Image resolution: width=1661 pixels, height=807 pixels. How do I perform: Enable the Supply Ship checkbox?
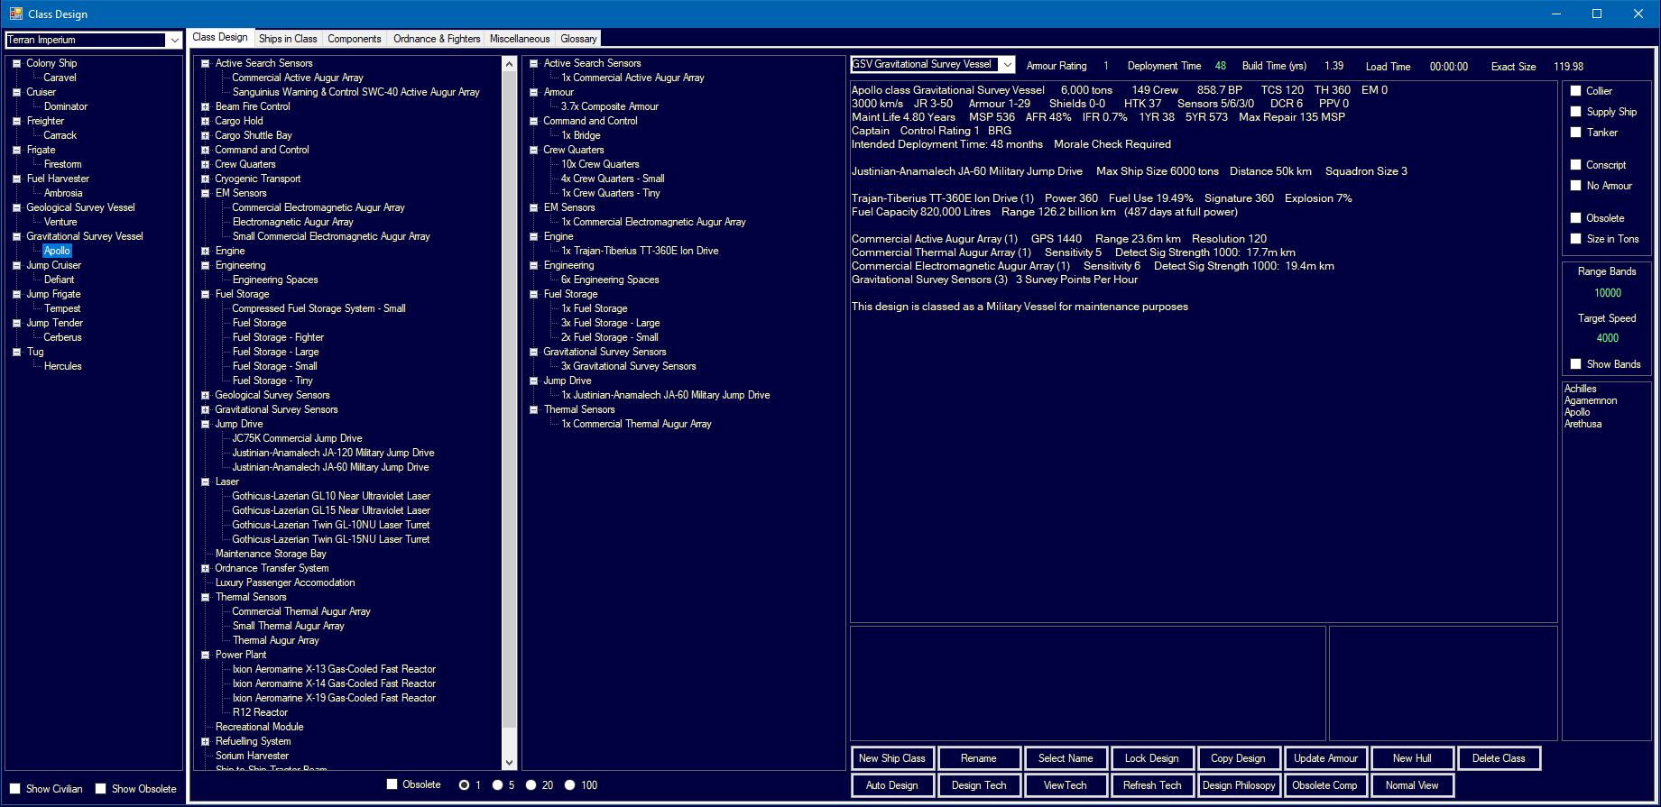[1575, 112]
